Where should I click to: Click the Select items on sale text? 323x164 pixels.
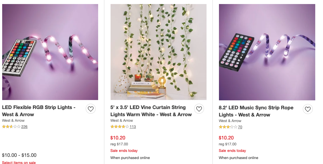click(x=19, y=162)
